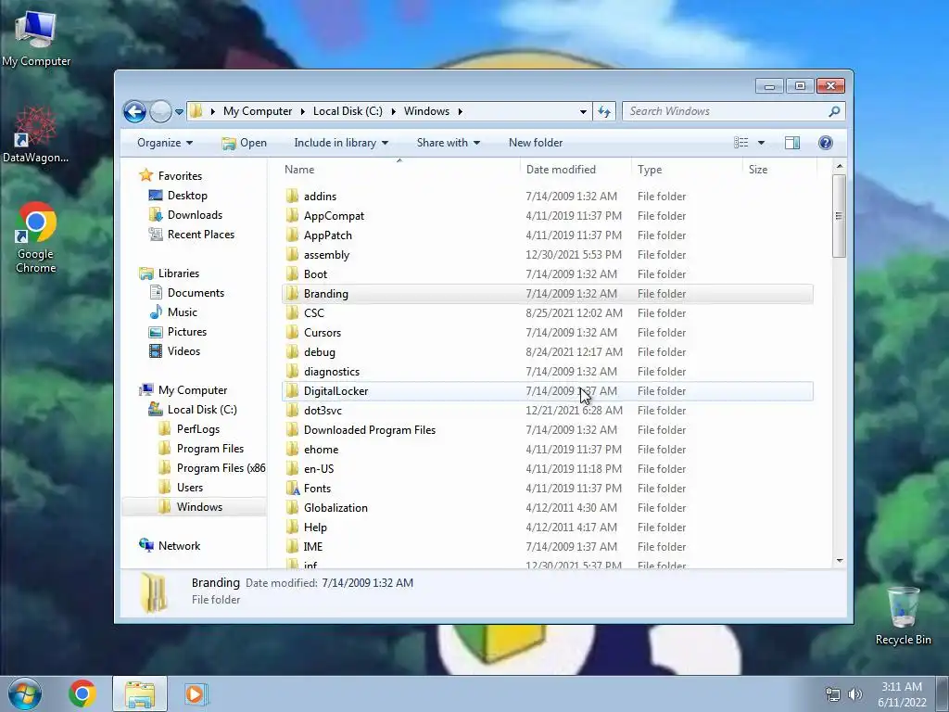The height and width of the screenshot is (712, 949).
Task: Select Libraries in navigation pane
Action: [x=179, y=273]
